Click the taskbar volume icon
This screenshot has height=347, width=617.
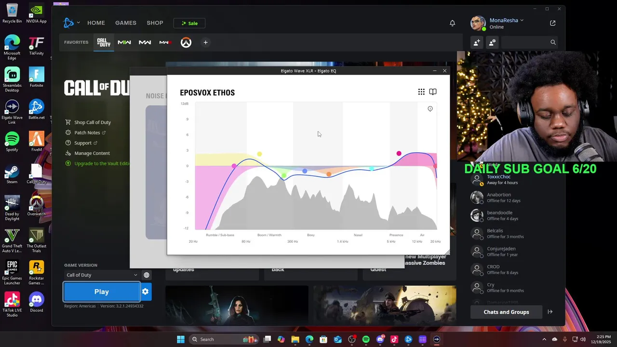tap(583, 339)
